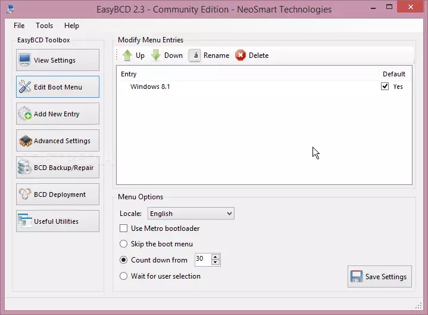The height and width of the screenshot is (315, 428).
Task: Click the countdown value field showing 30
Action: point(203,260)
